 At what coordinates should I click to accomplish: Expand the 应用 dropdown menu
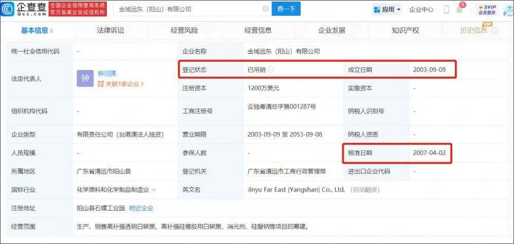tap(387, 9)
